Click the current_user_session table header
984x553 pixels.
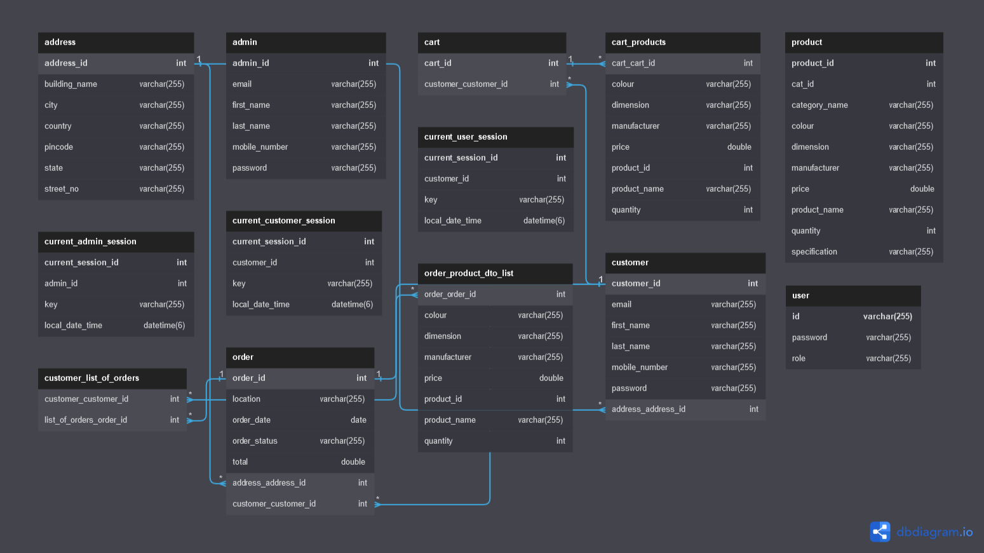(x=495, y=137)
